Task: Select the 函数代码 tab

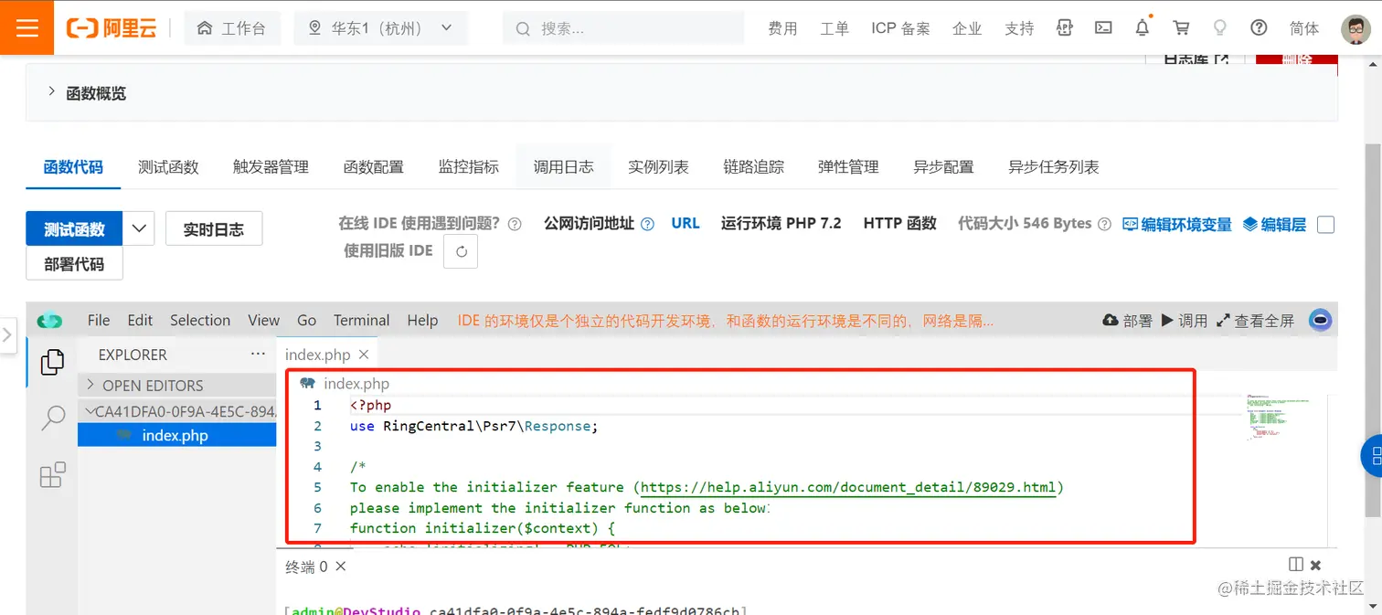Action: tap(73, 167)
